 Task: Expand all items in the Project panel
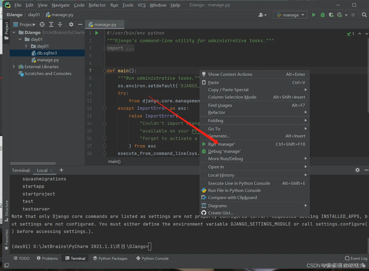click(51, 25)
